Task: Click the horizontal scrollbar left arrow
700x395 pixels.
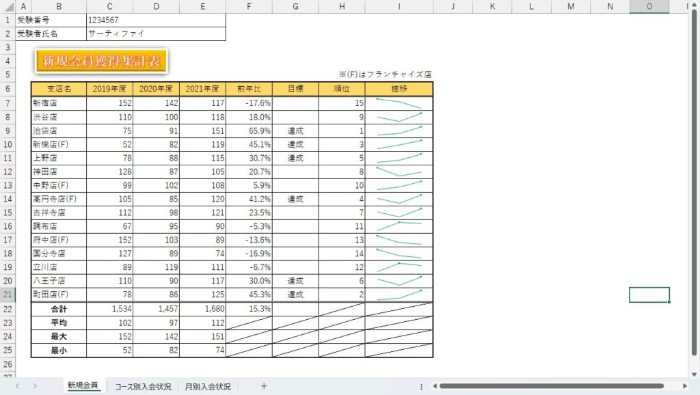Action: click(433, 386)
